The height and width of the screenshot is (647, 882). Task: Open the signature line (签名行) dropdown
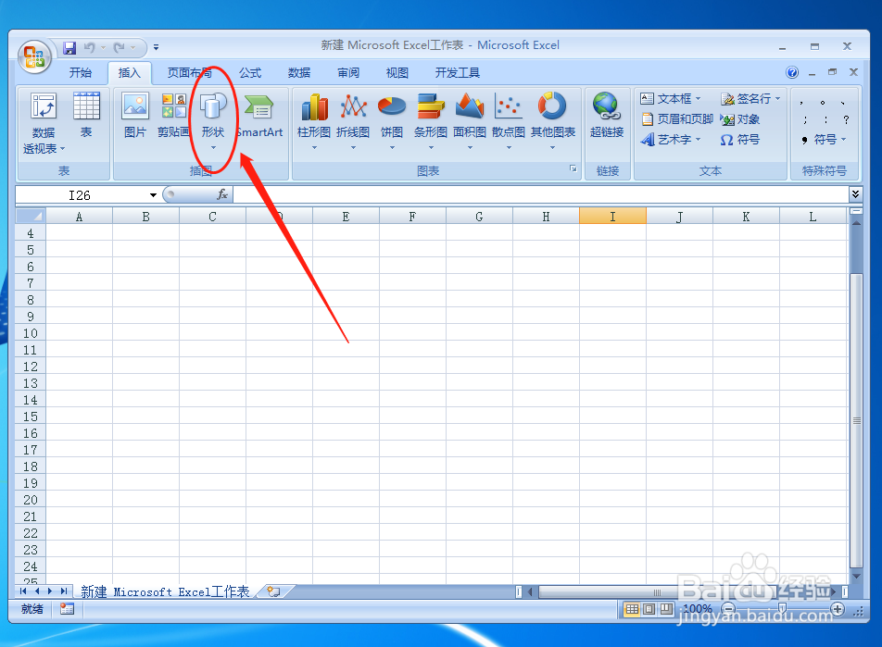point(778,99)
